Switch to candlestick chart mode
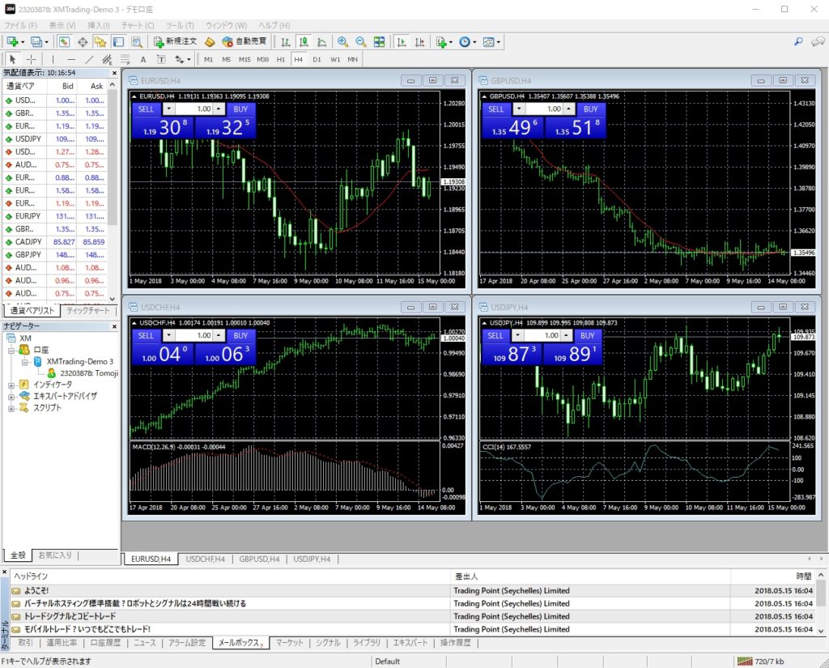Viewport: 829px width, 668px height. [304, 41]
